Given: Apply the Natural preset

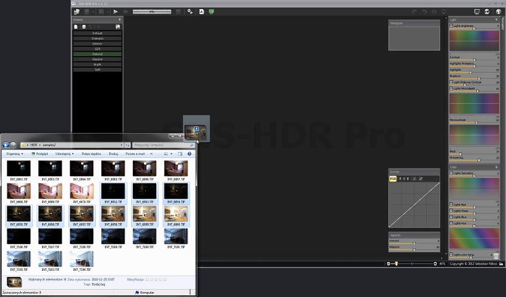Looking at the screenshot, I should [98, 54].
